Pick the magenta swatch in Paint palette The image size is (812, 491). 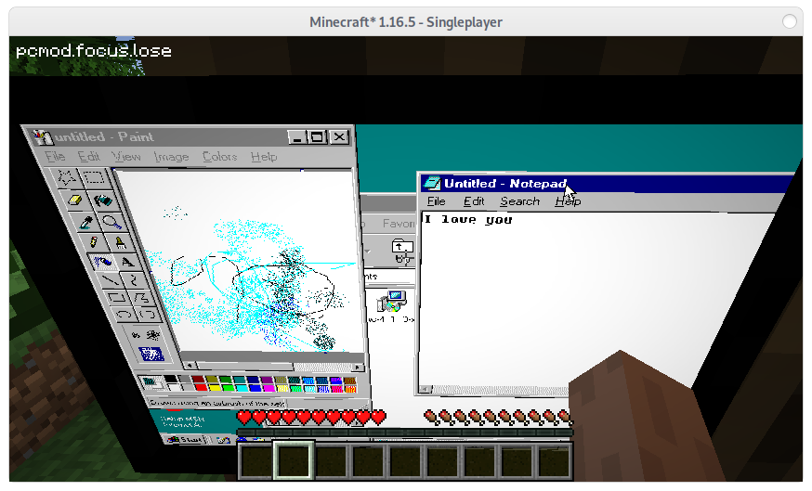click(x=268, y=388)
